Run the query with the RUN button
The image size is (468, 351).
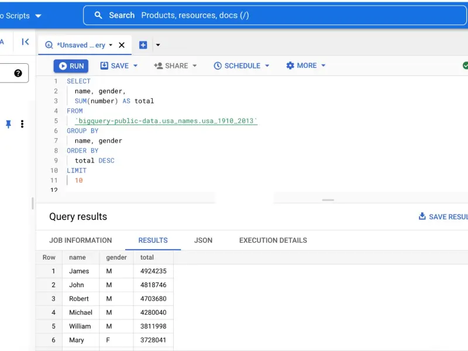click(x=71, y=66)
